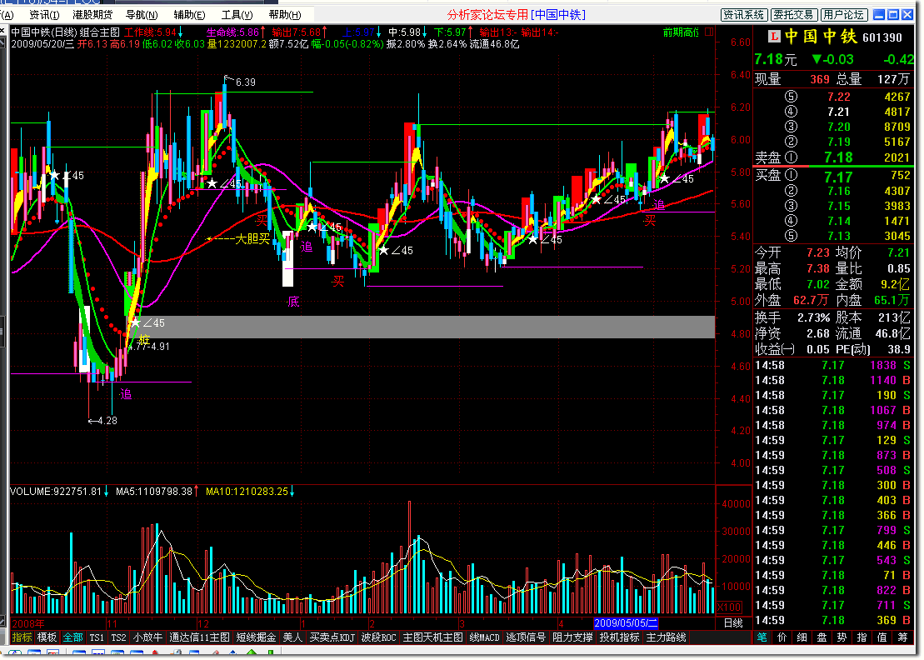Switch to the 价 tab
Image resolution: width=924 pixels, height=660 pixels.
pos(782,637)
